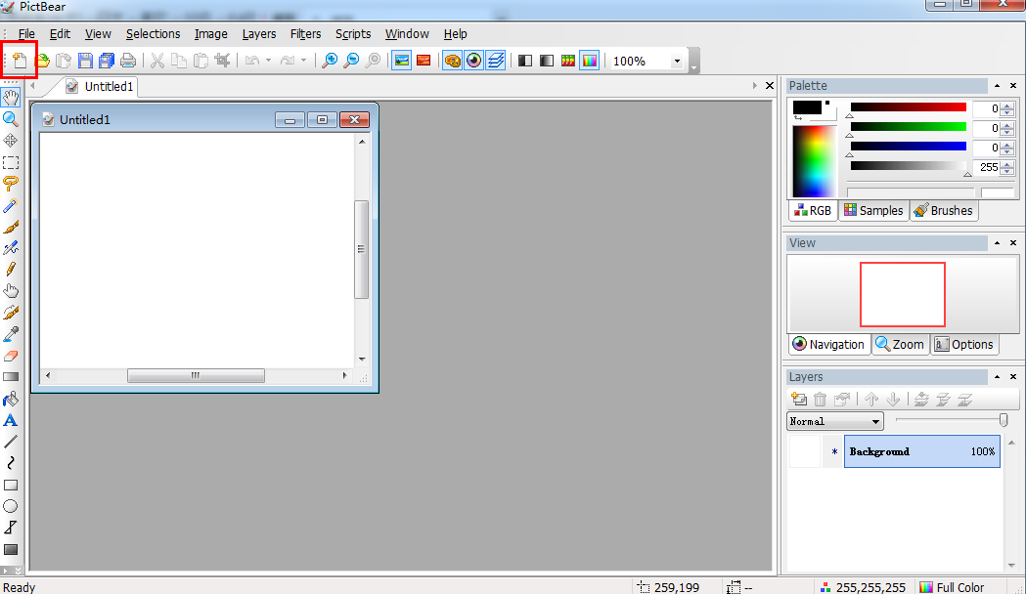Image resolution: width=1026 pixels, height=594 pixels.
Task: Collapse the View panel
Action: pyautogui.click(x=998, y=243)
